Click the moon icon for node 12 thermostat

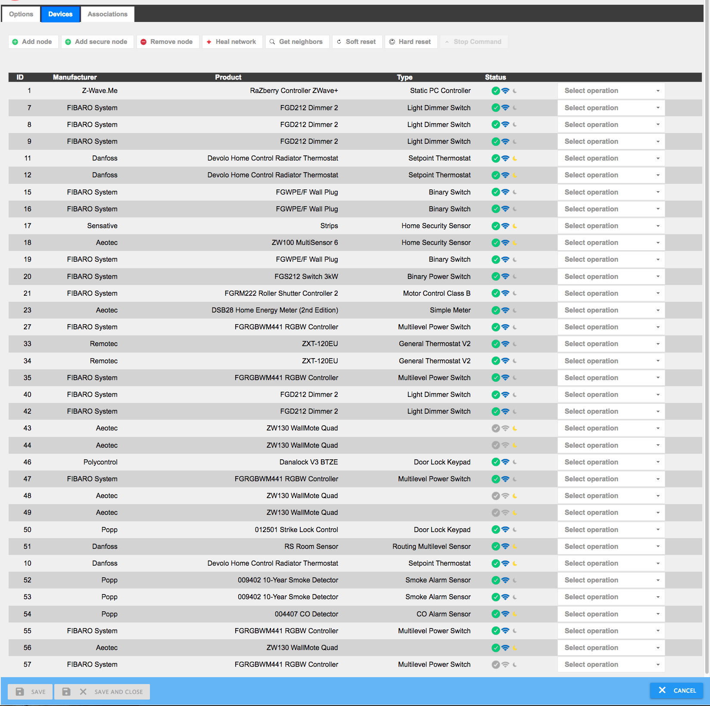click(515, 175)
